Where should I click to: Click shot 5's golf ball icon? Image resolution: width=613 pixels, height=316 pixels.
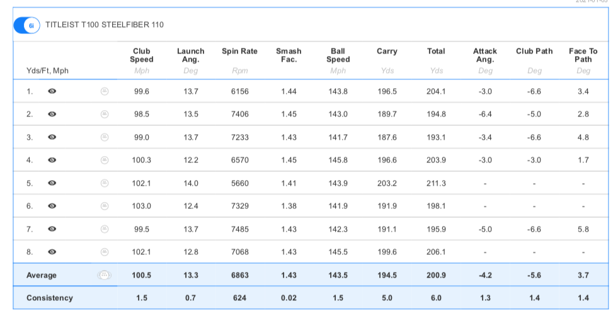pos(105,183)
